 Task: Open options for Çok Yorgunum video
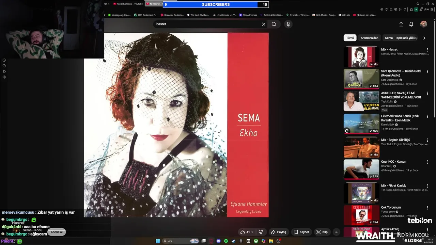tap(427, 208)
